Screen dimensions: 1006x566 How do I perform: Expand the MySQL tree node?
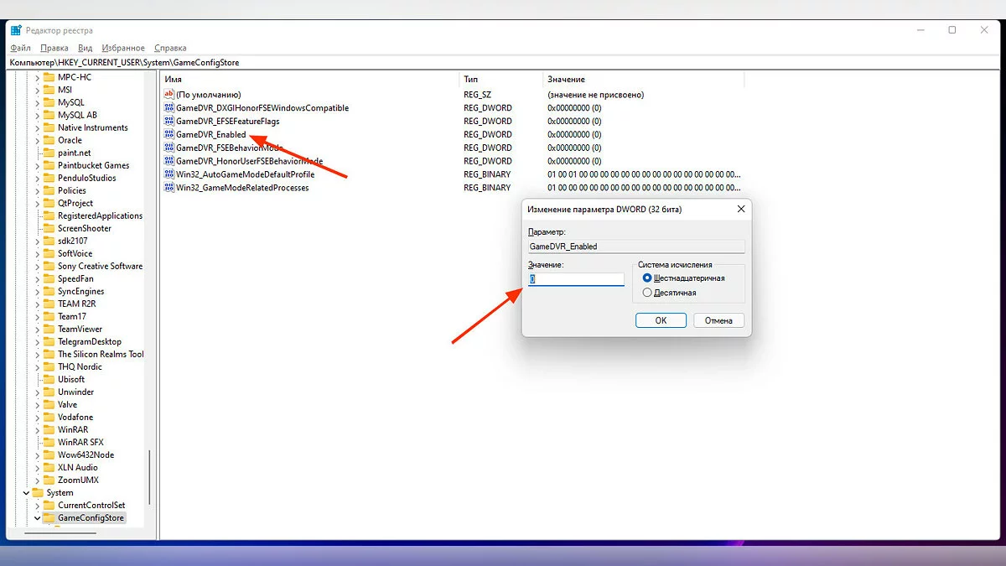click(x=38, y=102)
